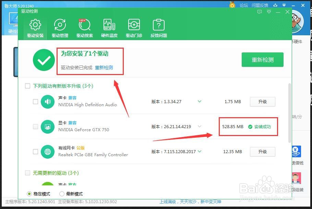The width and height of the screenshot is (312, 209).
Task: Open 驱动门诊 tab
Action: [x=134, y=28]
